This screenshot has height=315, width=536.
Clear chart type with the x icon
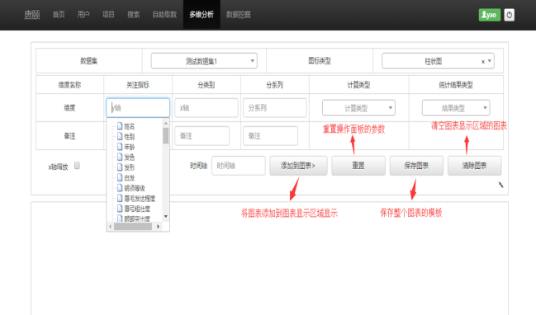[483, 61]
